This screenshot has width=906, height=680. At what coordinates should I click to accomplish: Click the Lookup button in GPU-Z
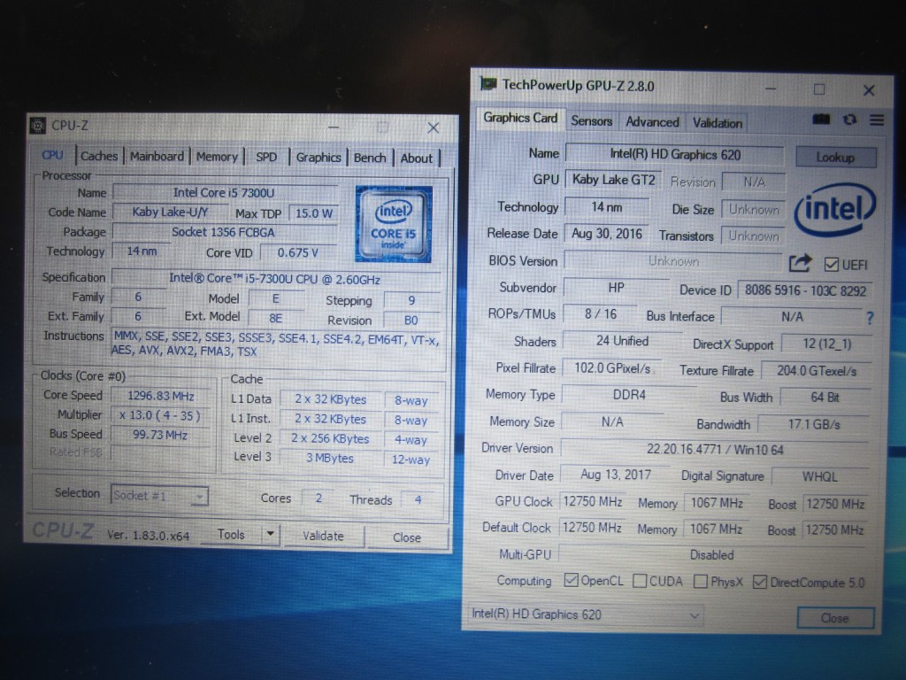tap(835, 158)
